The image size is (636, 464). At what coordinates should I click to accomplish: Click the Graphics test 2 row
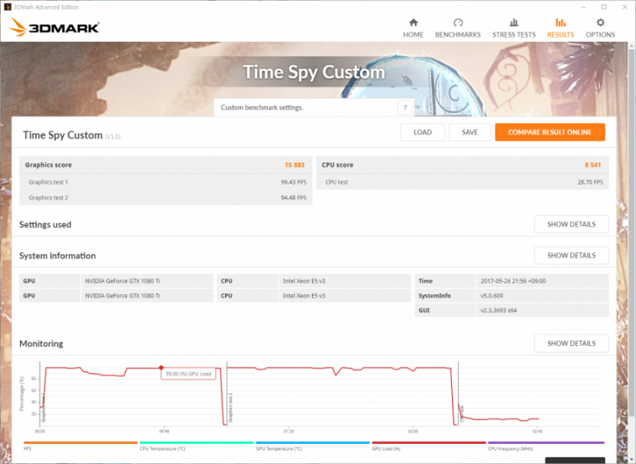point(166,197)
